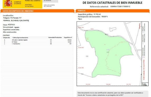Click the 'Referencia catastral:' label

click(x=99, y=7)
